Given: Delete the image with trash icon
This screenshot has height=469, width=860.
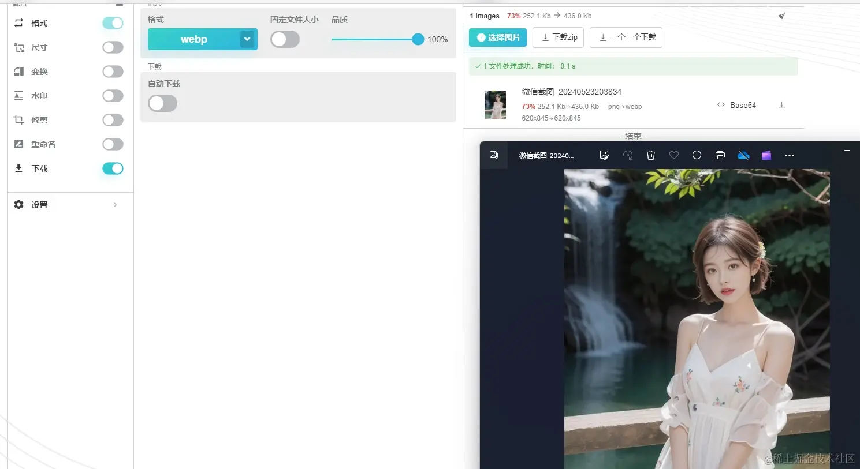Looking at the screenshot, I should pos(651,155).
